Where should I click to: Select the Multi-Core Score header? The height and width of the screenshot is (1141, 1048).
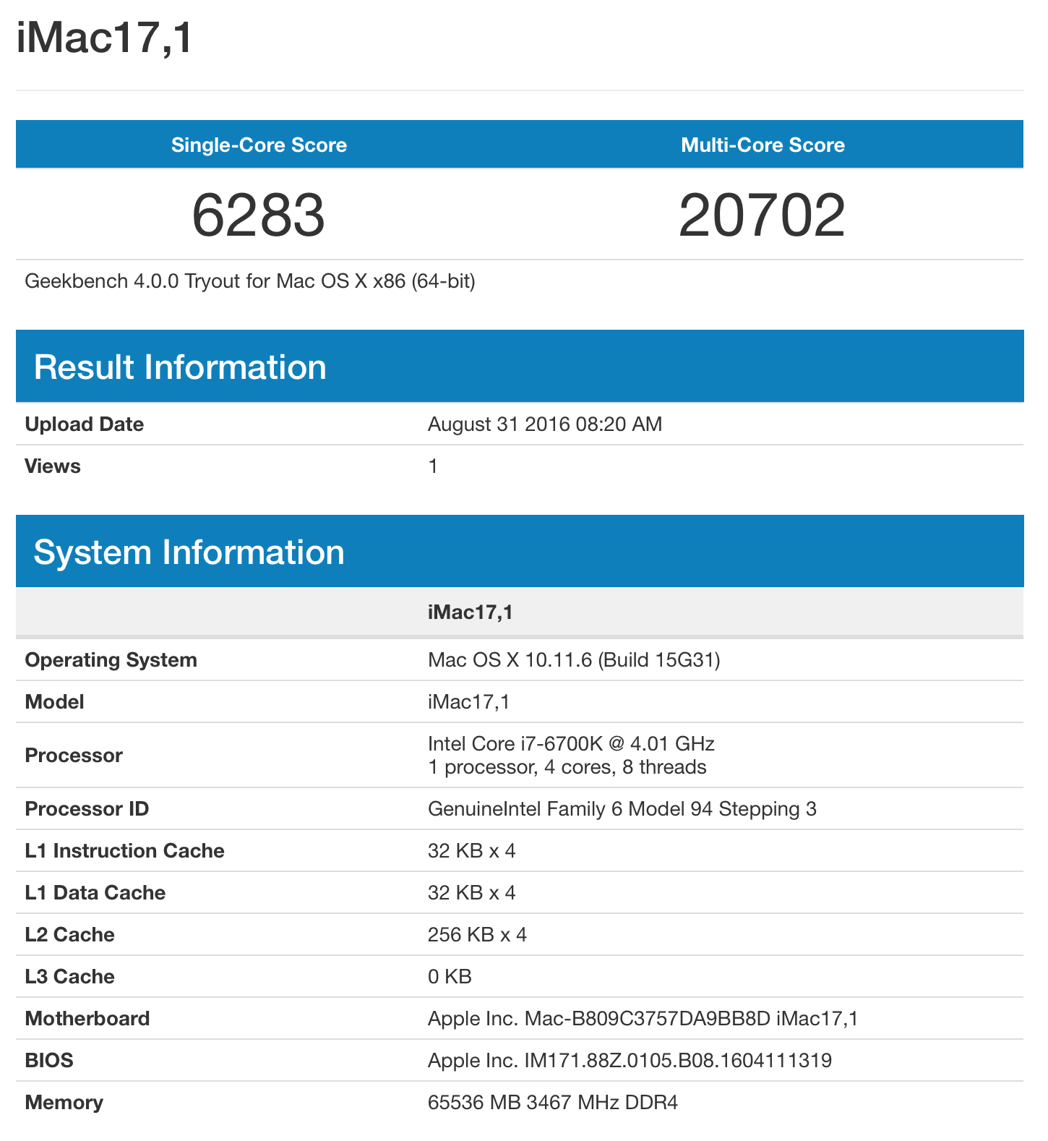(763, 145)
